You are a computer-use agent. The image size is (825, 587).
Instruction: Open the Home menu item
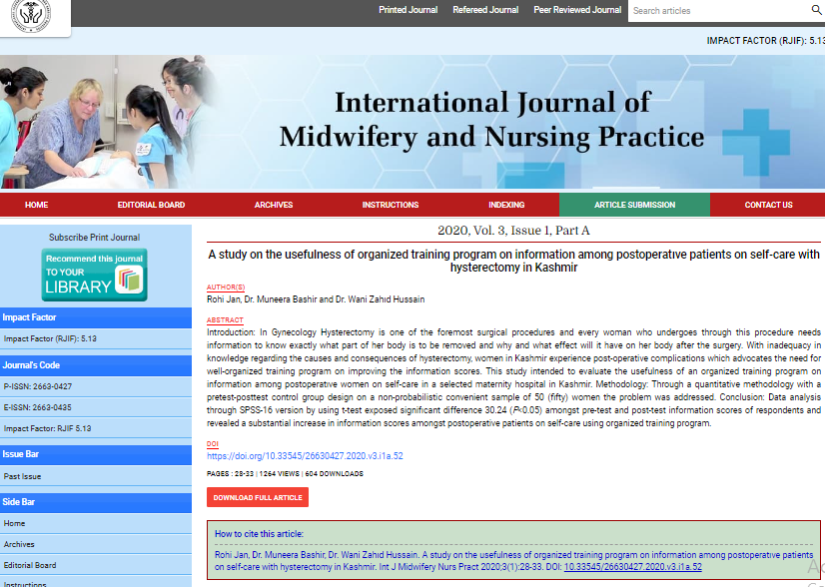coord(36,205)
